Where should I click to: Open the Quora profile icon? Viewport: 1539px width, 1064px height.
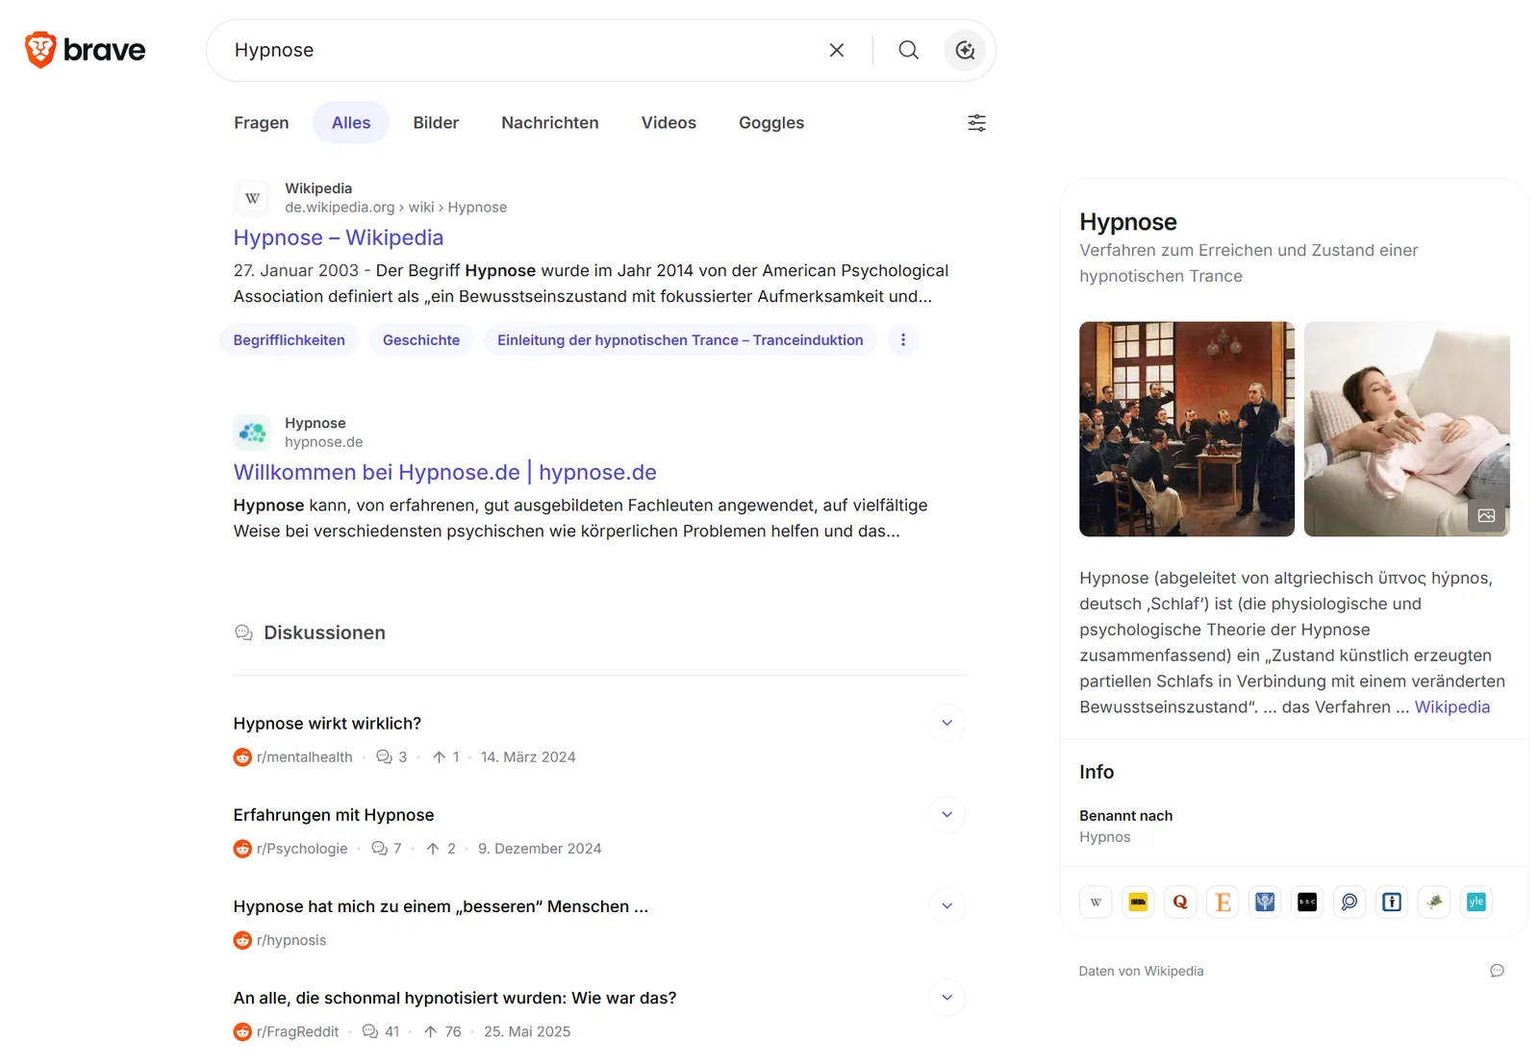tap(1180, 902)
